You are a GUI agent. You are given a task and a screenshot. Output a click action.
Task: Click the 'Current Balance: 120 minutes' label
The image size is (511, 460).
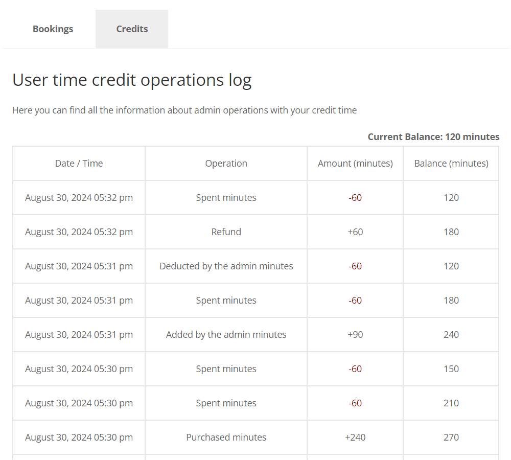coord(433,136)
